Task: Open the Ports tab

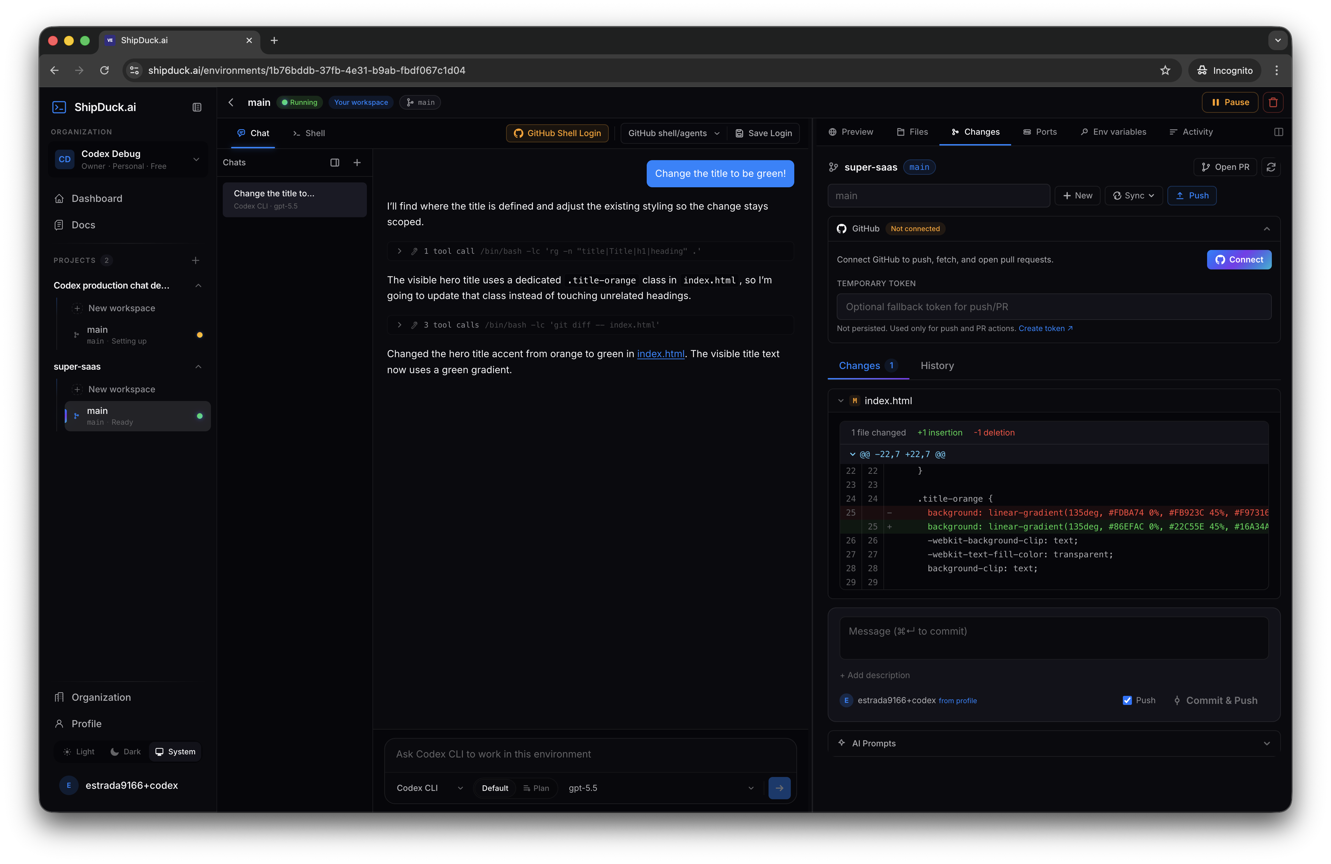Action: [x=1040, y=132]
